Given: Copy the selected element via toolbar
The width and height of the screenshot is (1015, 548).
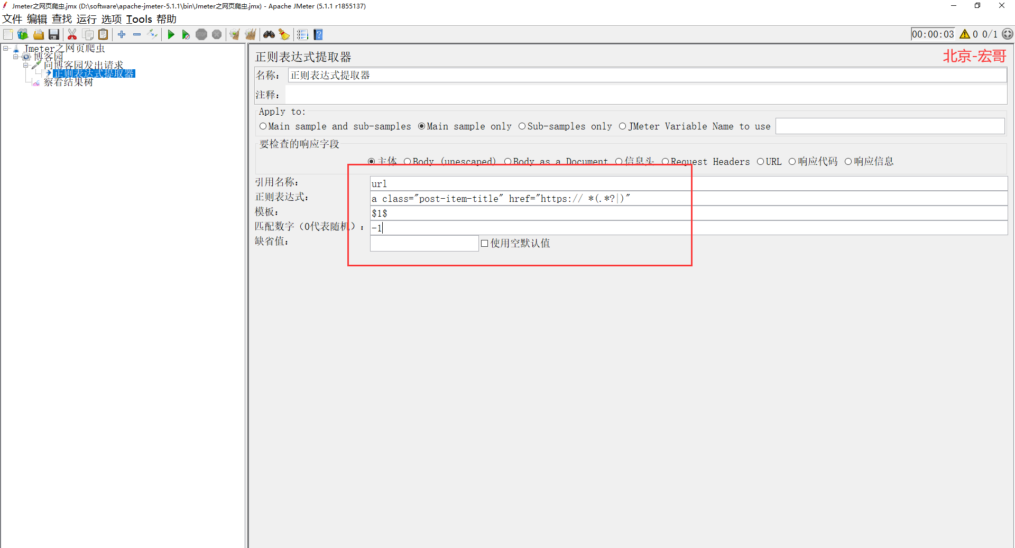Looking at the screenshot, I should click(88, 35).
